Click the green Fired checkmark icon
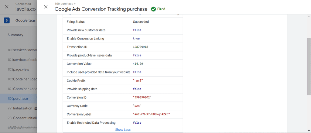This screenshot has height=133, width=311. [153, 9]
